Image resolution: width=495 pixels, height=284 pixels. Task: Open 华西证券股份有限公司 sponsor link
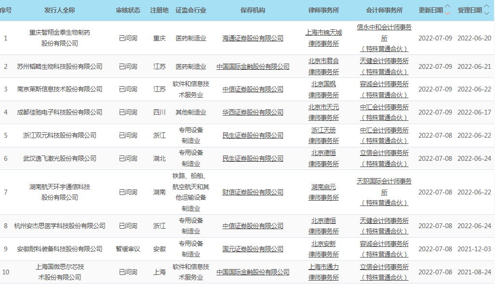pyautogui.click(x=253, y=112)
